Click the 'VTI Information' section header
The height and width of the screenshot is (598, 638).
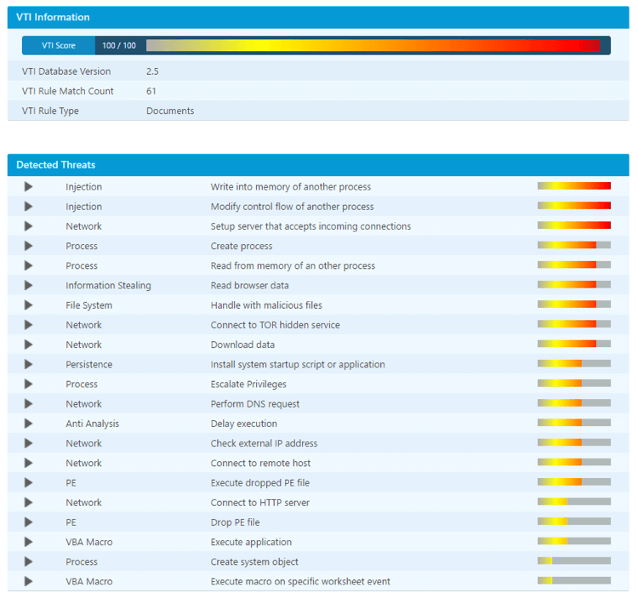[x=318, y=17]
